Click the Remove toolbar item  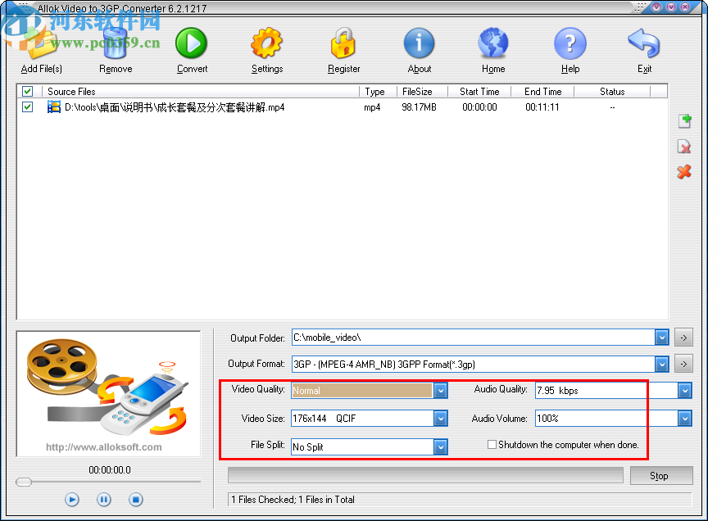click(115, 45)
